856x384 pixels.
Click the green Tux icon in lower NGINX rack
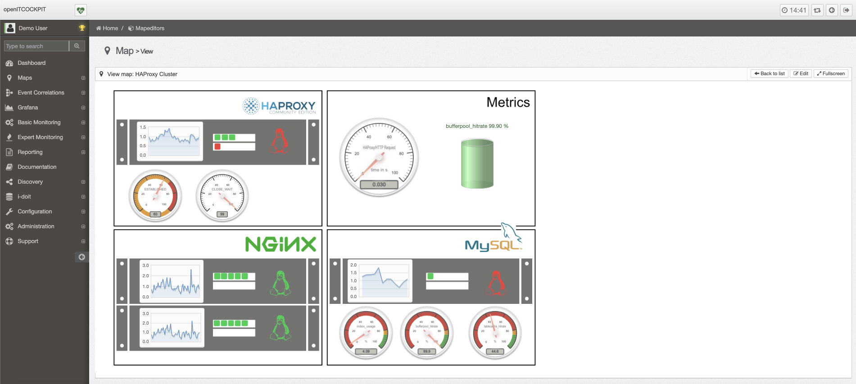tap(281, 327)
